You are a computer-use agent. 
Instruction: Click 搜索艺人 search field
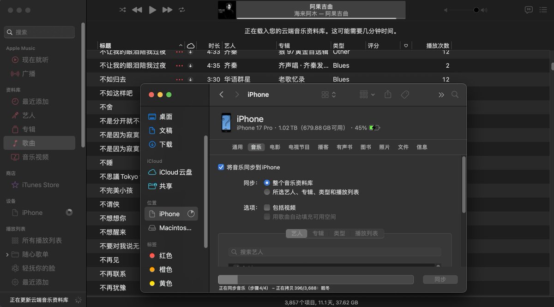(x=335, y=252)
